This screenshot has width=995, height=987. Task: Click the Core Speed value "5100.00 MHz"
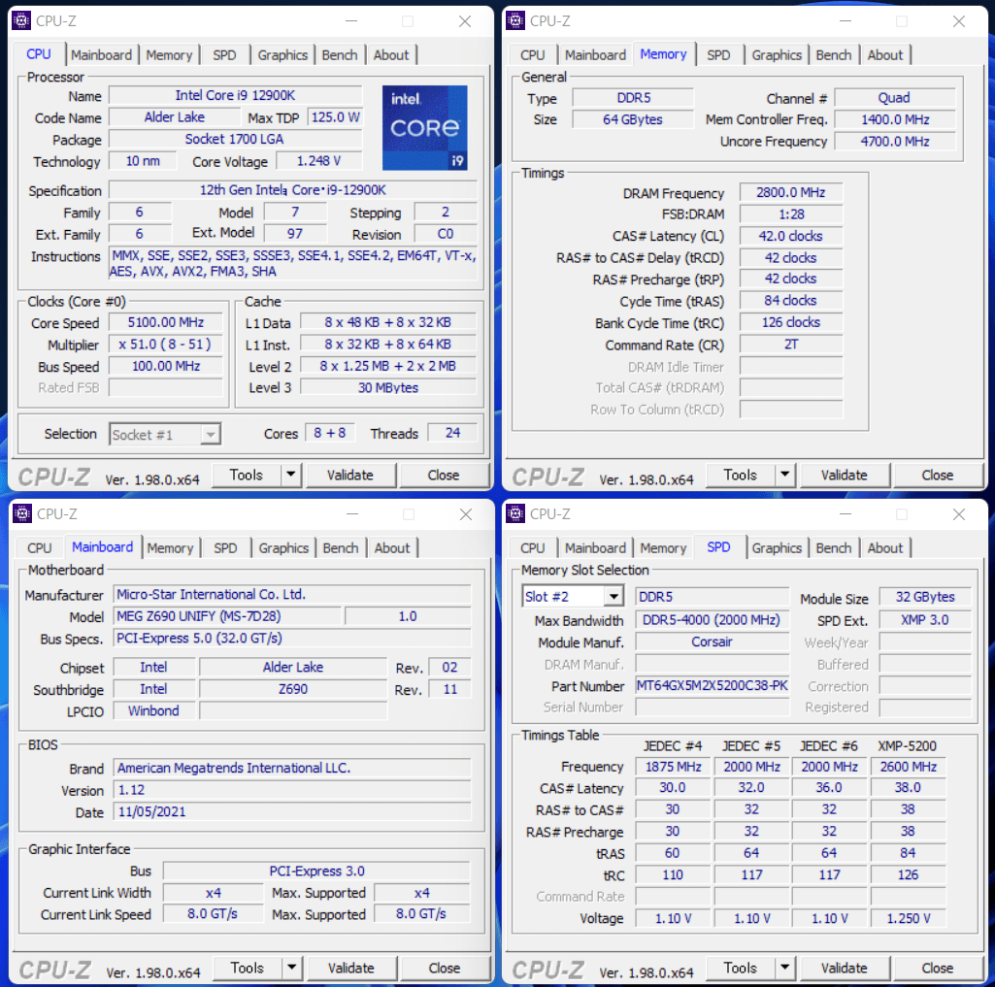166,322
